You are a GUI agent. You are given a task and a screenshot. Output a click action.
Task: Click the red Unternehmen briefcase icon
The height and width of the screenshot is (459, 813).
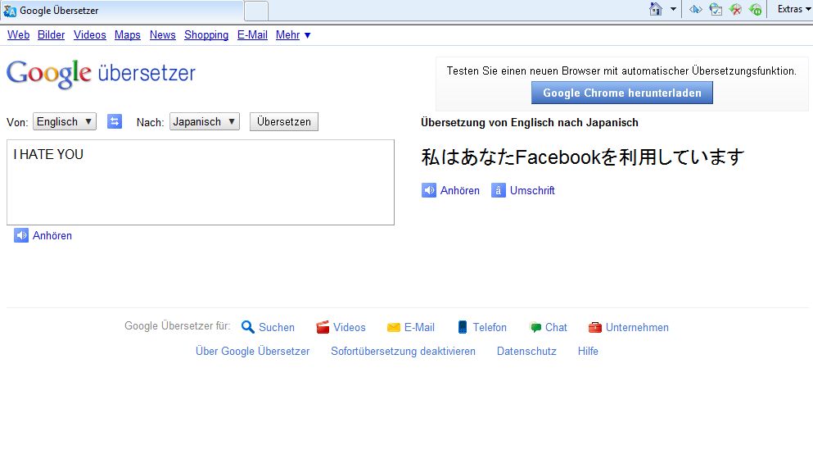click(x=594, y=327)
